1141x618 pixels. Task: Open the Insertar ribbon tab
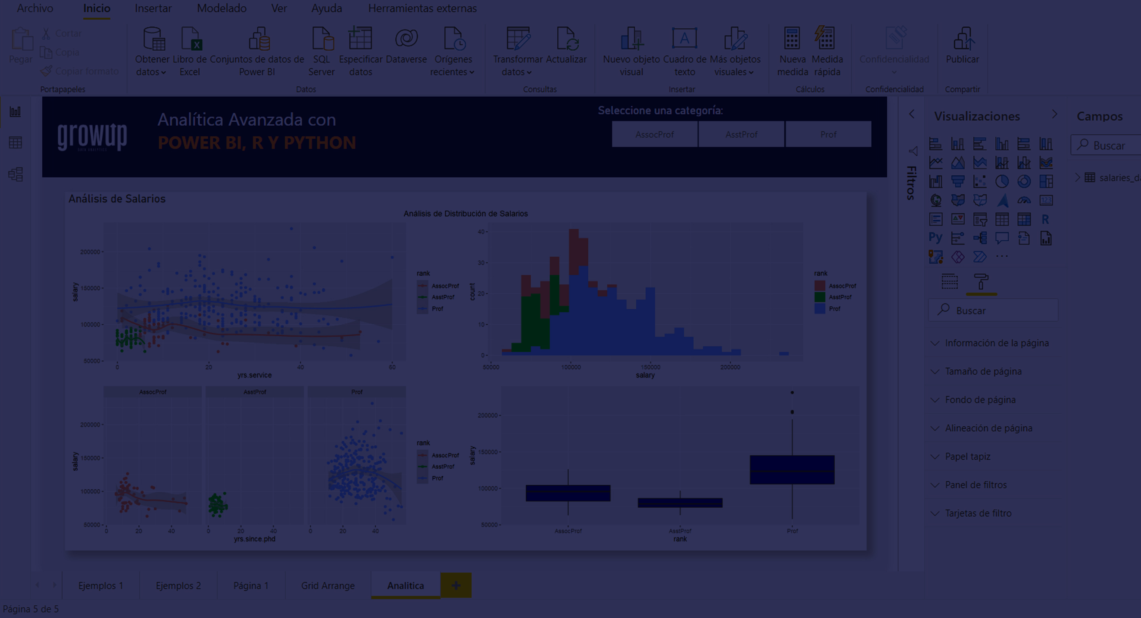pyautogui.click(x=153, y=8)
